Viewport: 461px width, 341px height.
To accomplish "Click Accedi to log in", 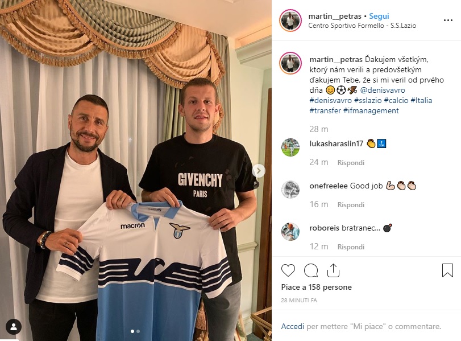I will pyautogui.click(x=293, y=326).
